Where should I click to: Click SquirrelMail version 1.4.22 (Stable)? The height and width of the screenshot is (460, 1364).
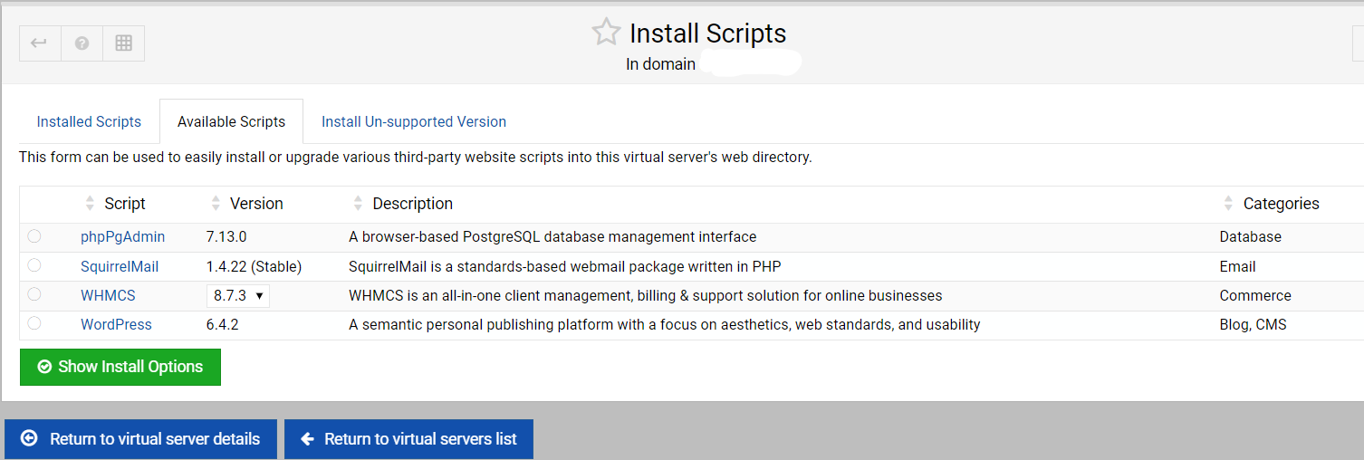point(254,266)
